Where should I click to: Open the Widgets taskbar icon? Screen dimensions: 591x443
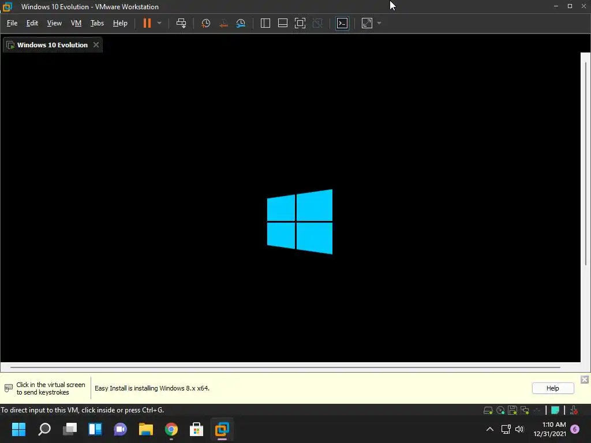coord(95,429)
